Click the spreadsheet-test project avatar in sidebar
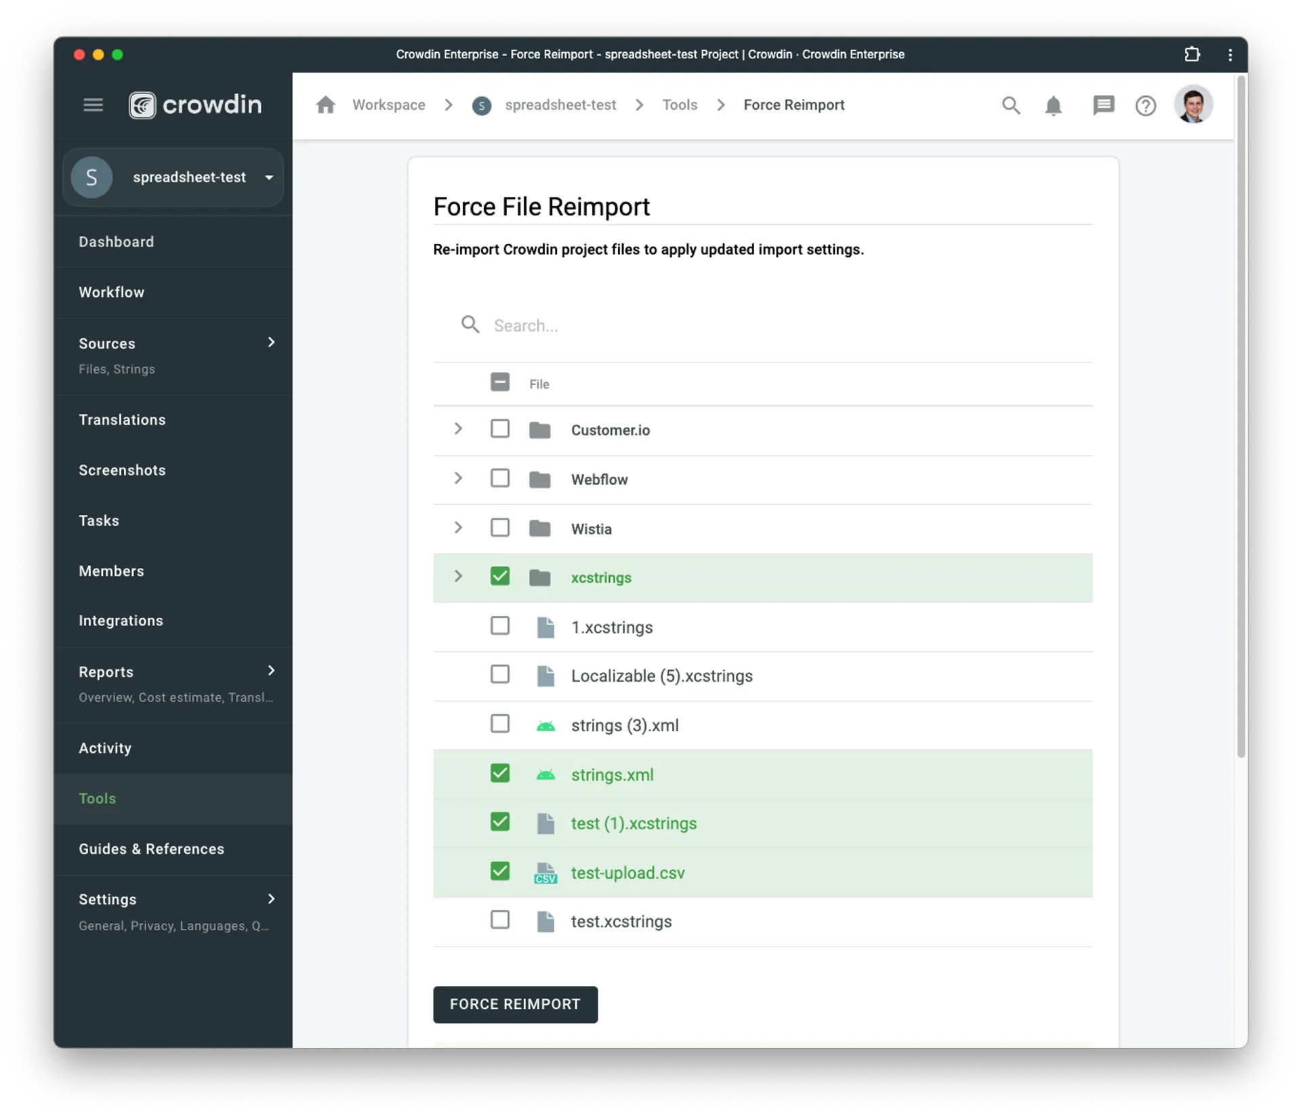 pyautogui.click(x=91, y=178)
